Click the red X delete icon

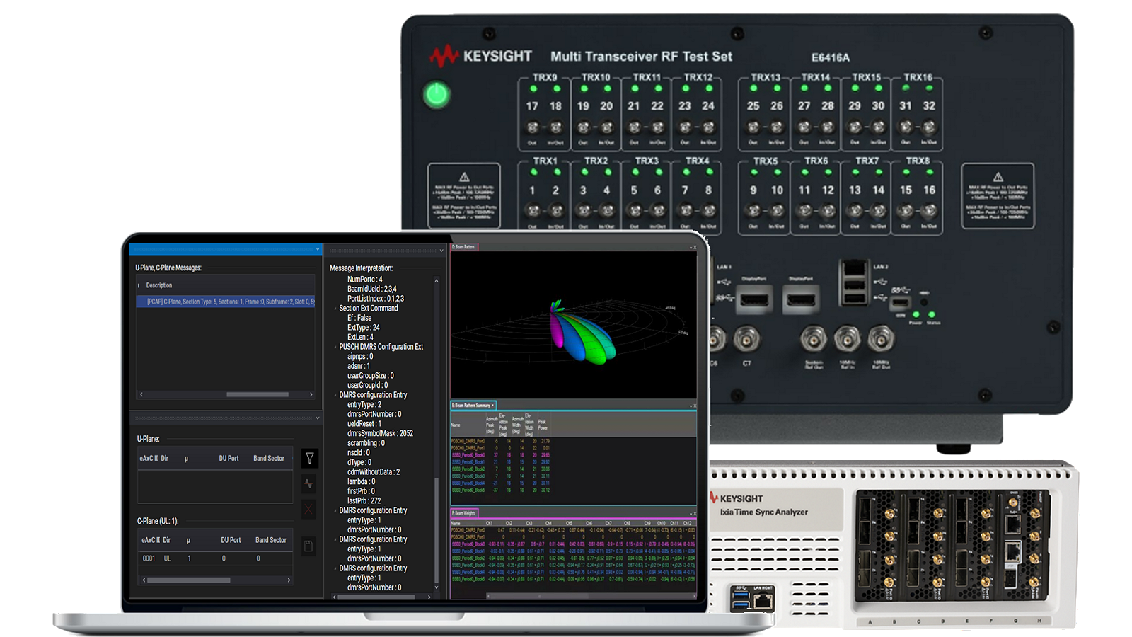coord(309,509)
